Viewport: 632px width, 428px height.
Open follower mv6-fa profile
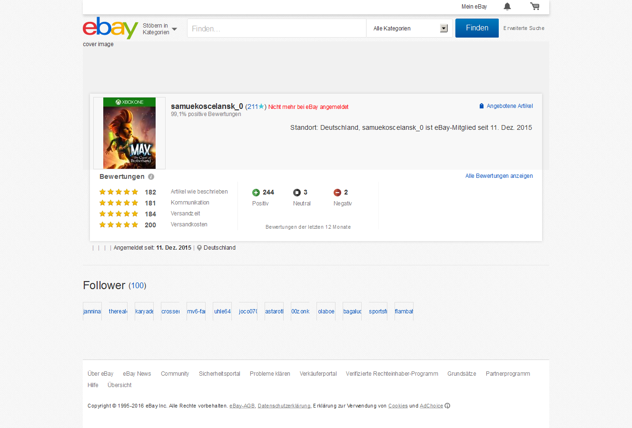pyautogui.click(x=196, y=311)
